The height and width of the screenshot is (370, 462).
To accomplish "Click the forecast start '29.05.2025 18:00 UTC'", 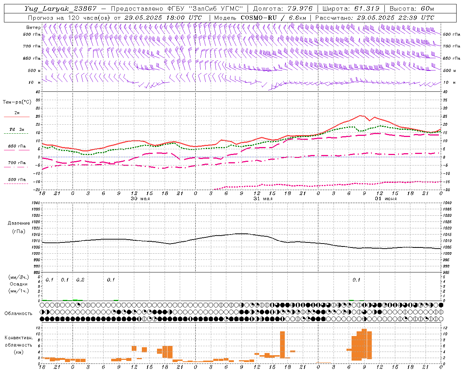I will 163,18.
